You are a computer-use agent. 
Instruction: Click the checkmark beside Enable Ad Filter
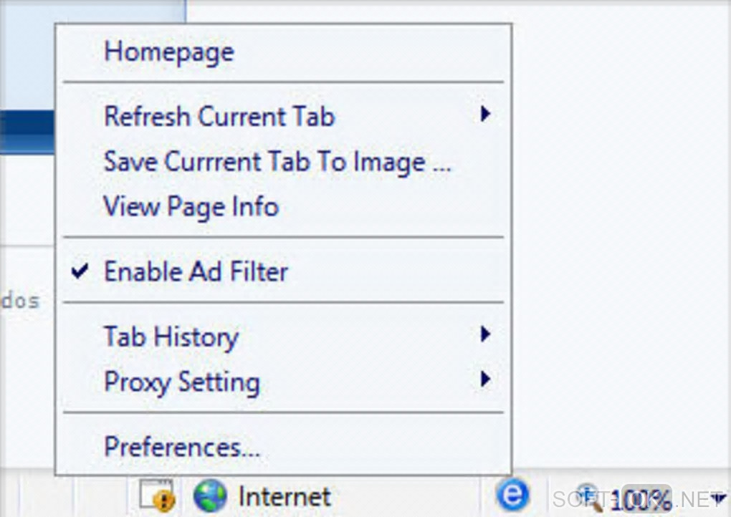[x=81, y=271]
